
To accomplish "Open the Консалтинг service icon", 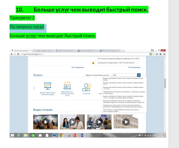I will click(x=87, y=87).
